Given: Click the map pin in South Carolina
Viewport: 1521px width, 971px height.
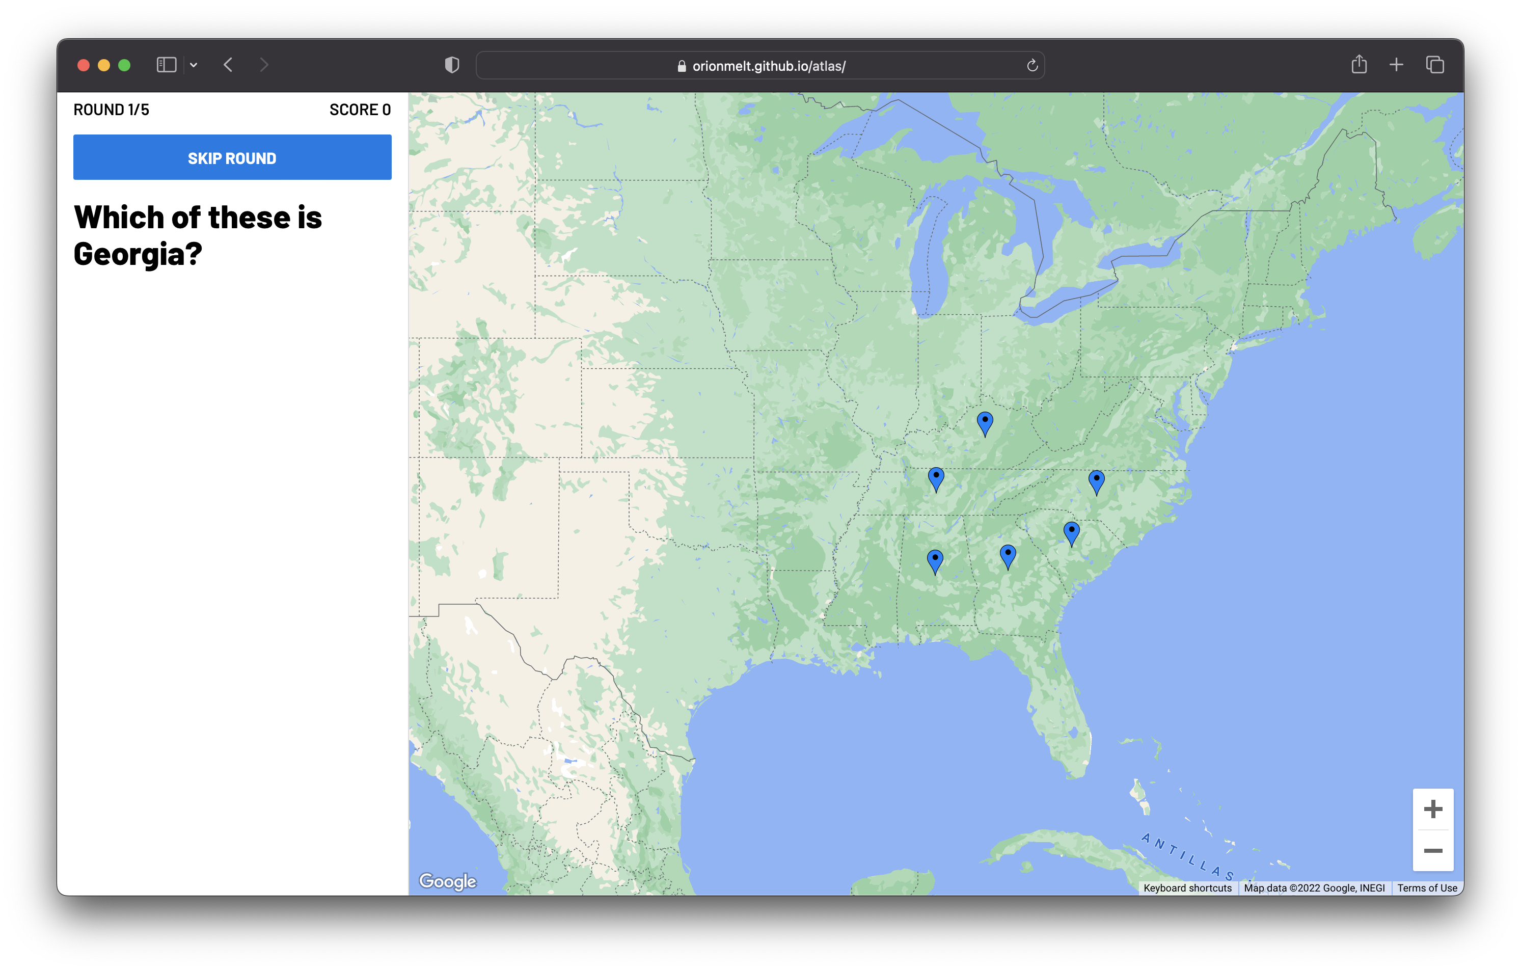Looking at the screenshot, I should pos(1071,532).
